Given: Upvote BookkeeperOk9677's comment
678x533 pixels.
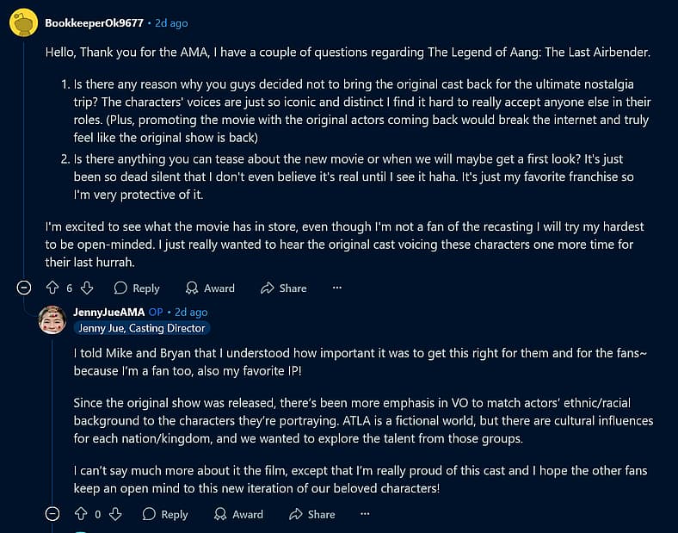Looking at the screenshot, I should pos(52,288).
